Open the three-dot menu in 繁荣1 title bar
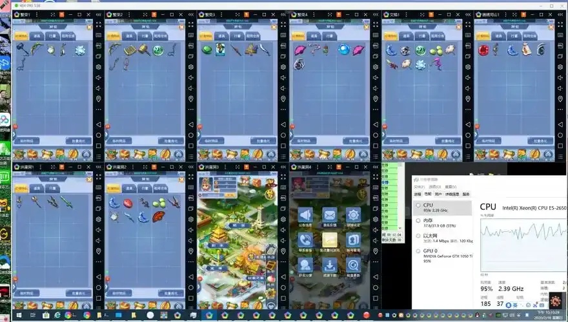Screen dimensions: 568x322 coord(37,14)
